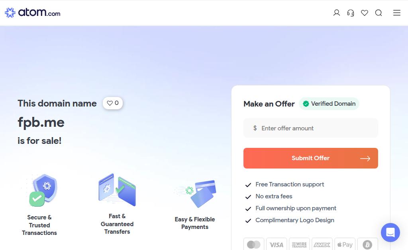
Task: Select the Easy & Flexible Payments illustration
Action: (x=195, y=194)
